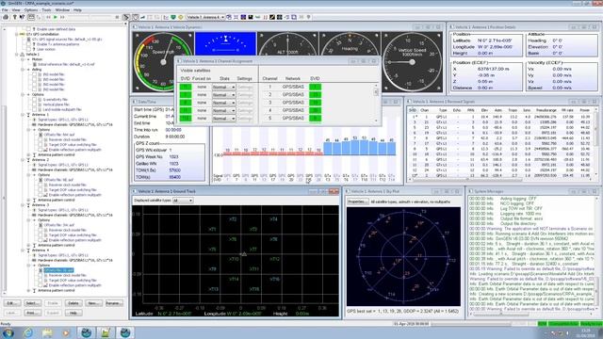Toggle Land mobile multipath file checkbox
Viewport: 603px width, 339px height.
click(x=34, y=109)
